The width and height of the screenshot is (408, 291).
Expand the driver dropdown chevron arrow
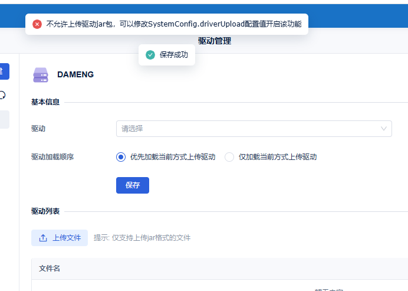click(x=384, y=129)
